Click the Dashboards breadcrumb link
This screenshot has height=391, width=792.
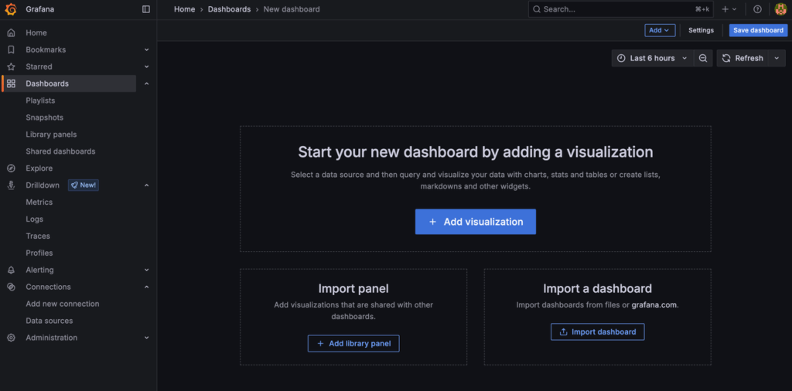[x=229, y=9]
